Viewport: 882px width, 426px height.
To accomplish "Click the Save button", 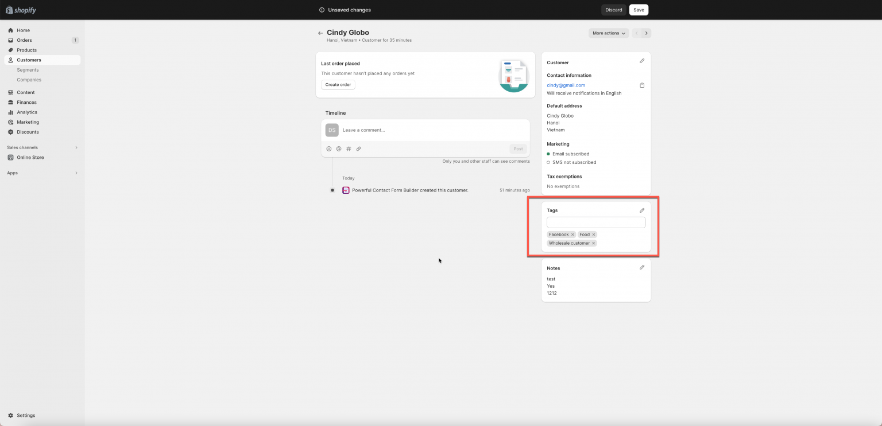I will [x=639, y=10].
